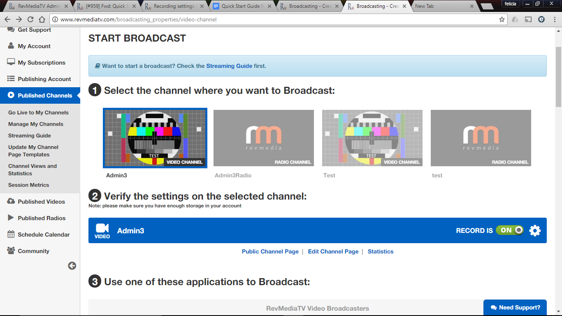
Task: Select Manage My Channels in the sidebar
Action: click(x=36, y=124)
